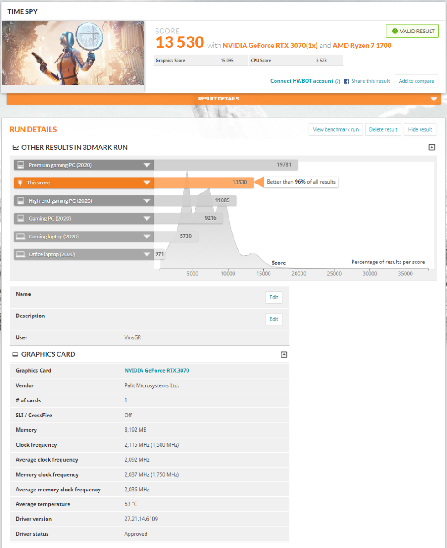Click average memory clock 2,036 MHz
Screen dimensions: 447x548
(137, 490)
